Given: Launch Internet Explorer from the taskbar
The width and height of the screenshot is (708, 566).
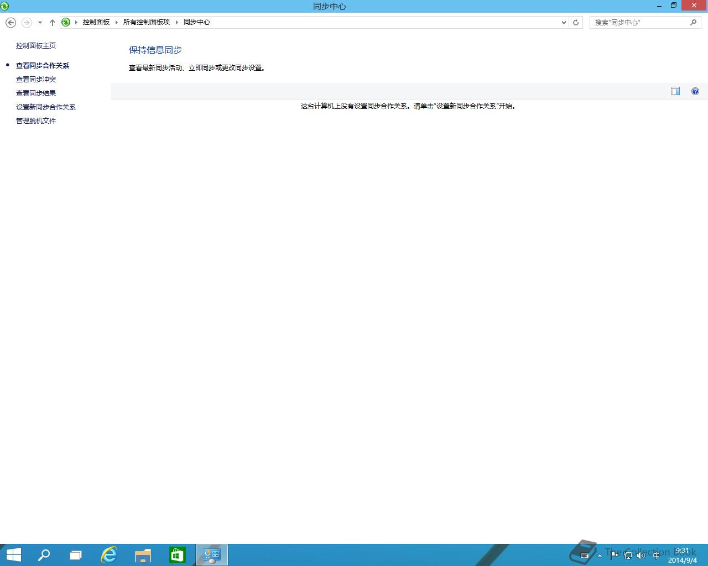Looking at the screenshot, I should click(109, 555).
